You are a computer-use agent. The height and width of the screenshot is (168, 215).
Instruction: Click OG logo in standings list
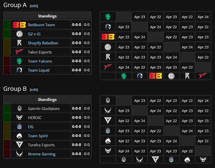tap(19, 127)
